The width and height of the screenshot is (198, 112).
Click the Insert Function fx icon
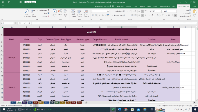(29, 23)
